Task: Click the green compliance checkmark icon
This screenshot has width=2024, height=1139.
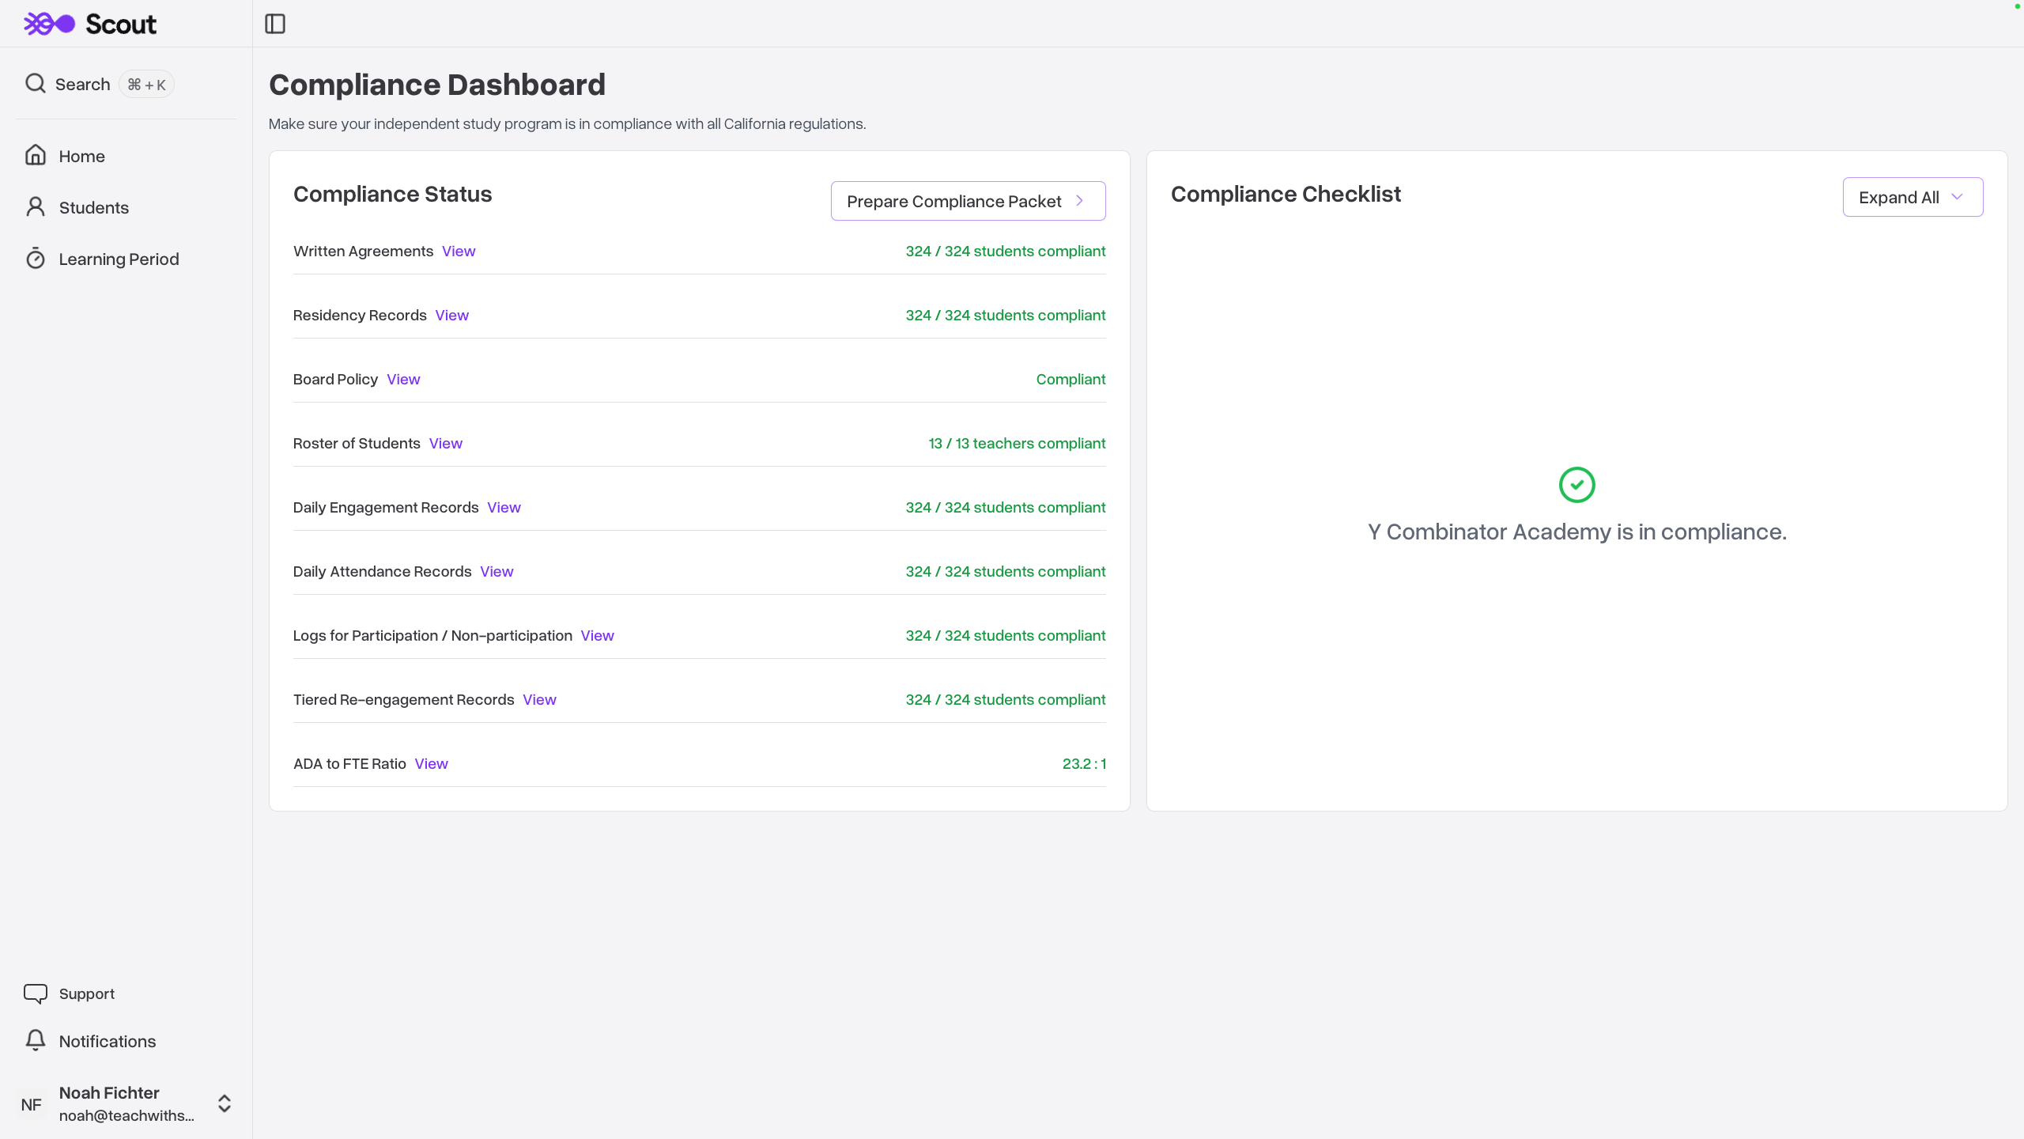Action: (1577, 485)
